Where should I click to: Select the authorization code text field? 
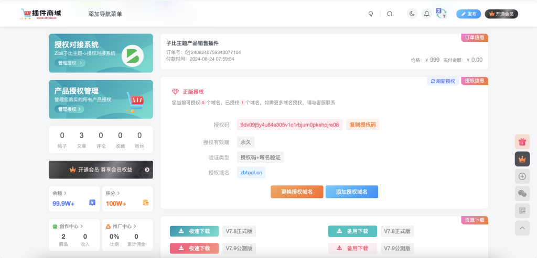tap(289, 125)
